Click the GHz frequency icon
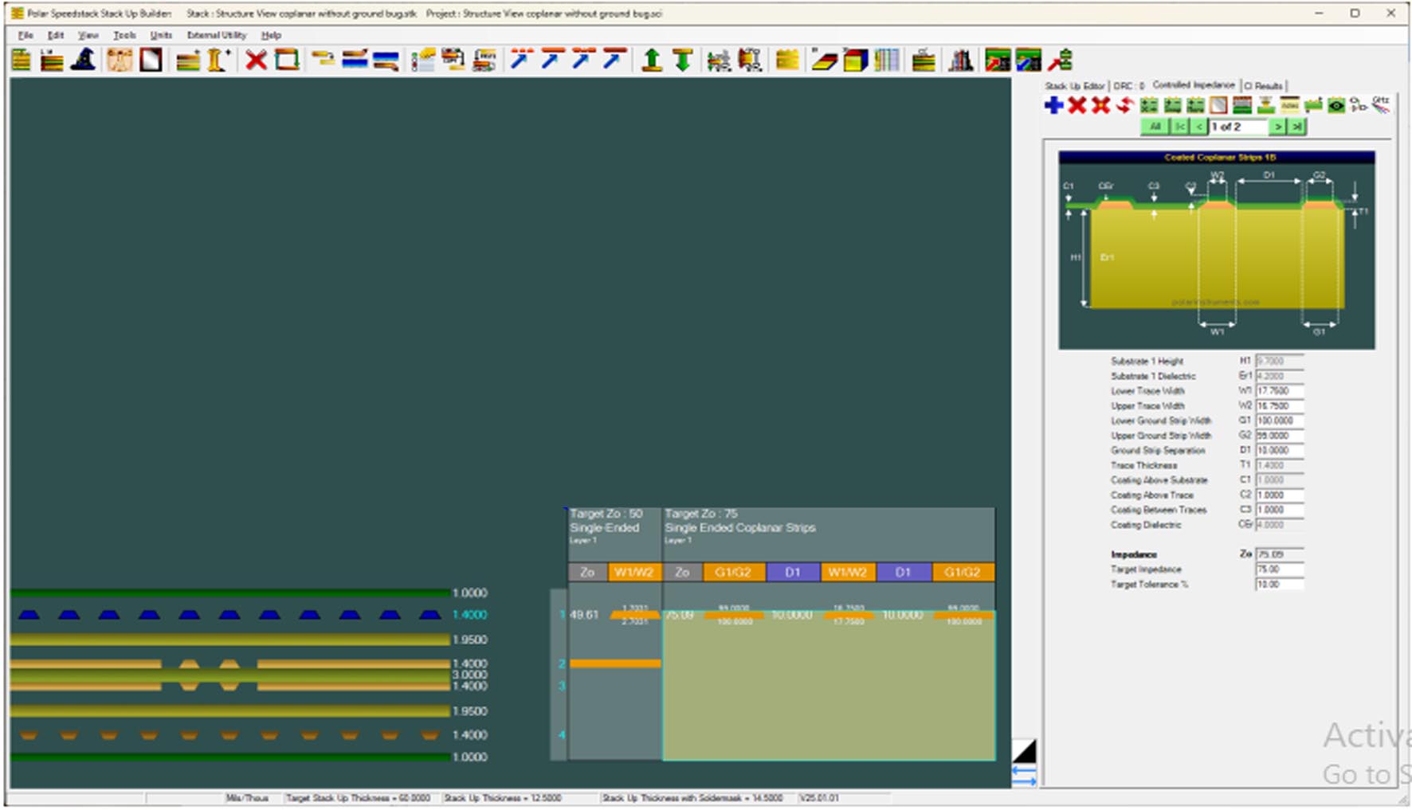 click(1381, 105)
